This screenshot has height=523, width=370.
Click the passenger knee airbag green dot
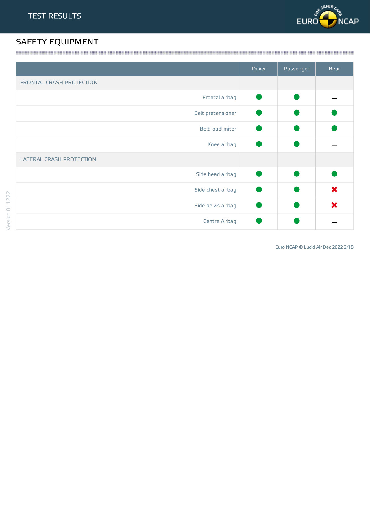coord(297,144)
